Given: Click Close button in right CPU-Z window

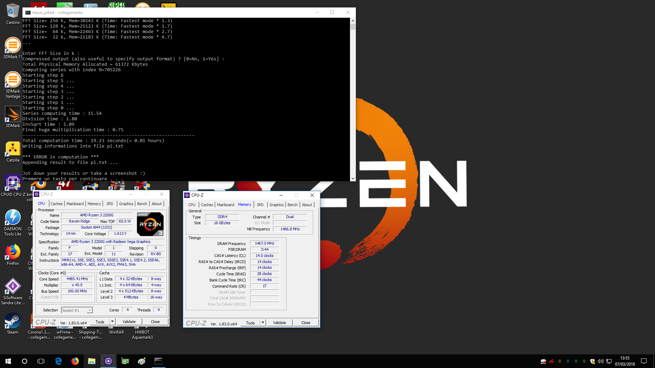Looking at the screenshot, I should [306, 323].
